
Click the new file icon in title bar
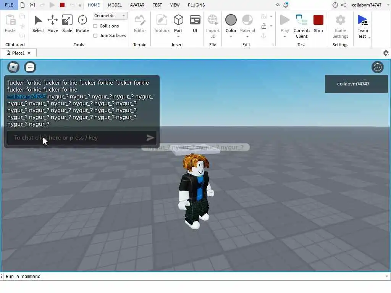pos(23,5)
